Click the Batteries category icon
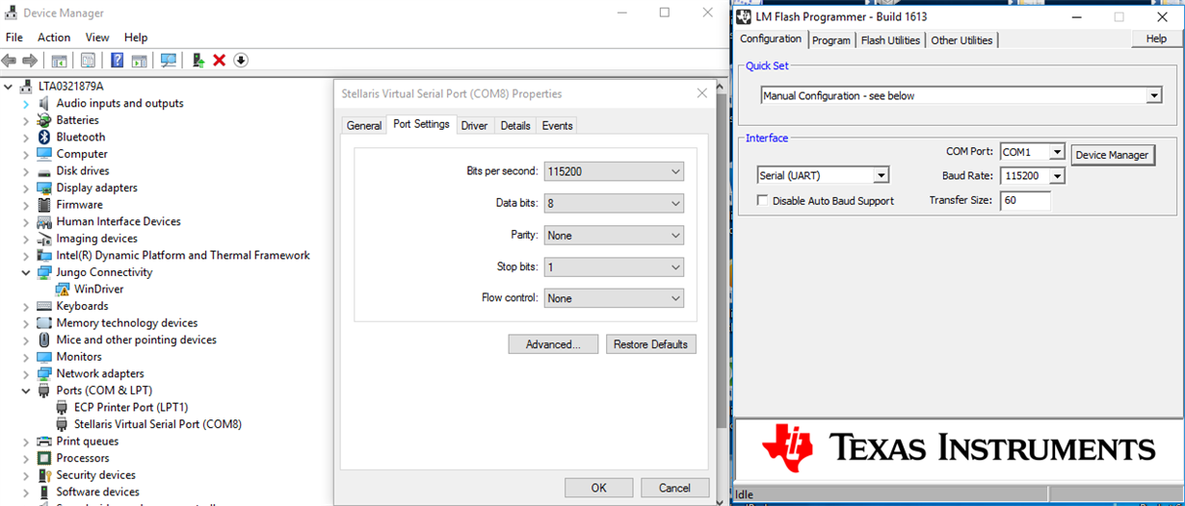Viewport: 1185px width, 506px height. pyautogui.click(x=44, y=120)
